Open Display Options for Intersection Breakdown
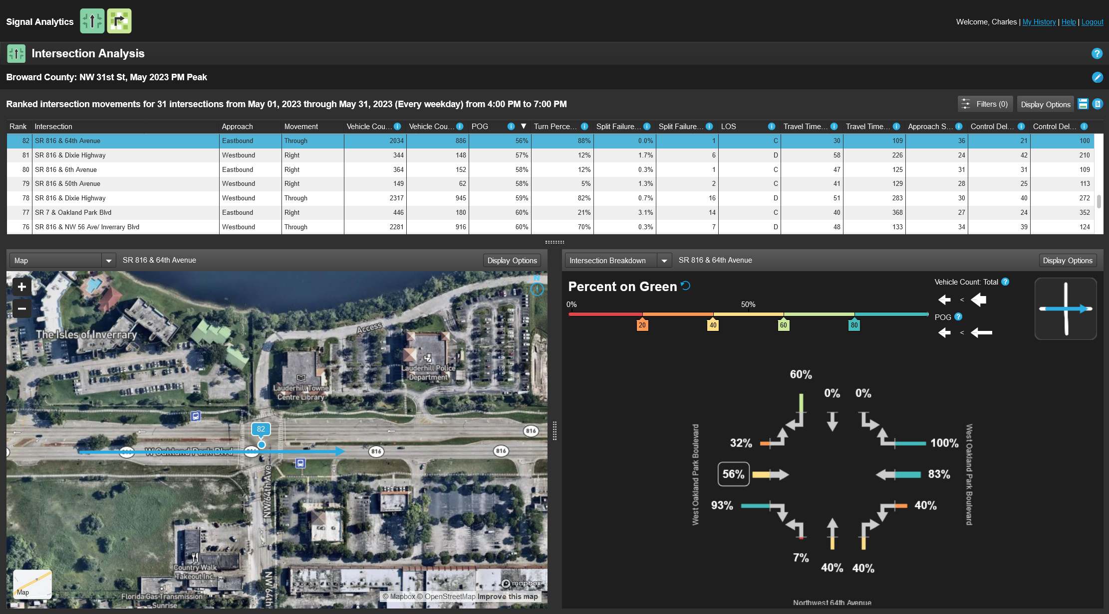The image size is (1109, 614). pyautogui.click(x=1068, y=260)
